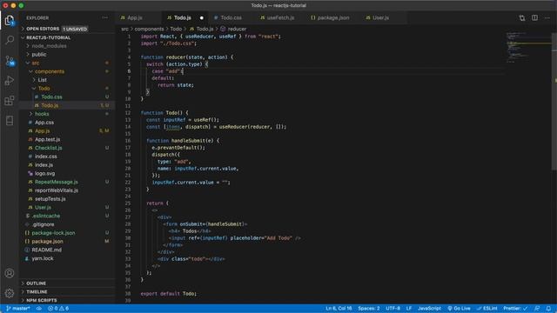Open App.css in the file tree
Image resolution: width=557 pixels, height=313 pixels.
pyautogui.click(x=44, y=123)
